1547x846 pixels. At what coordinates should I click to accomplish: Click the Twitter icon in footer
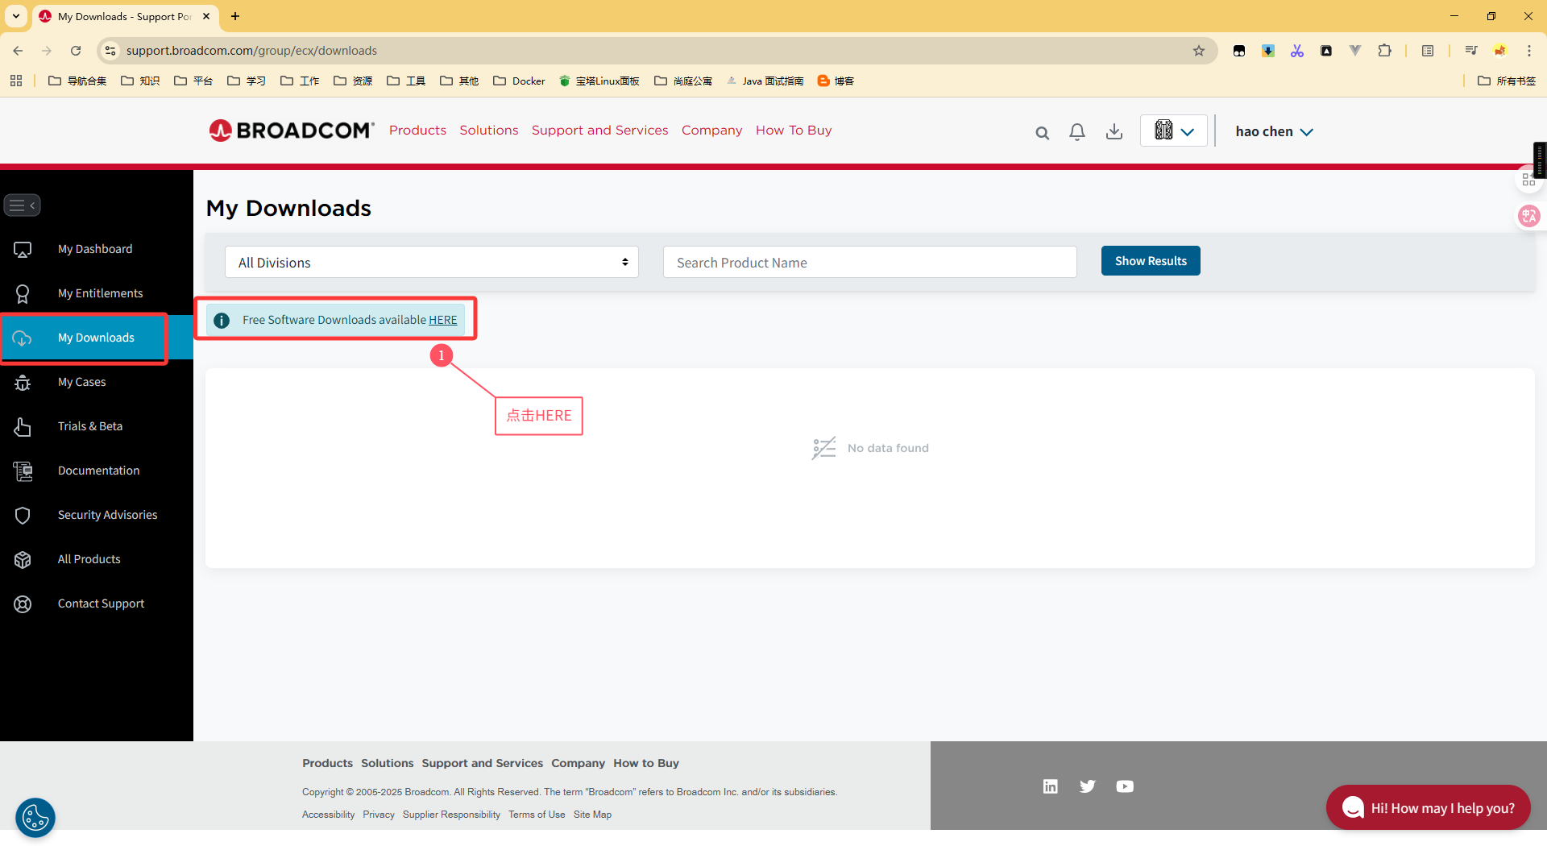(x=1087, y=786)
